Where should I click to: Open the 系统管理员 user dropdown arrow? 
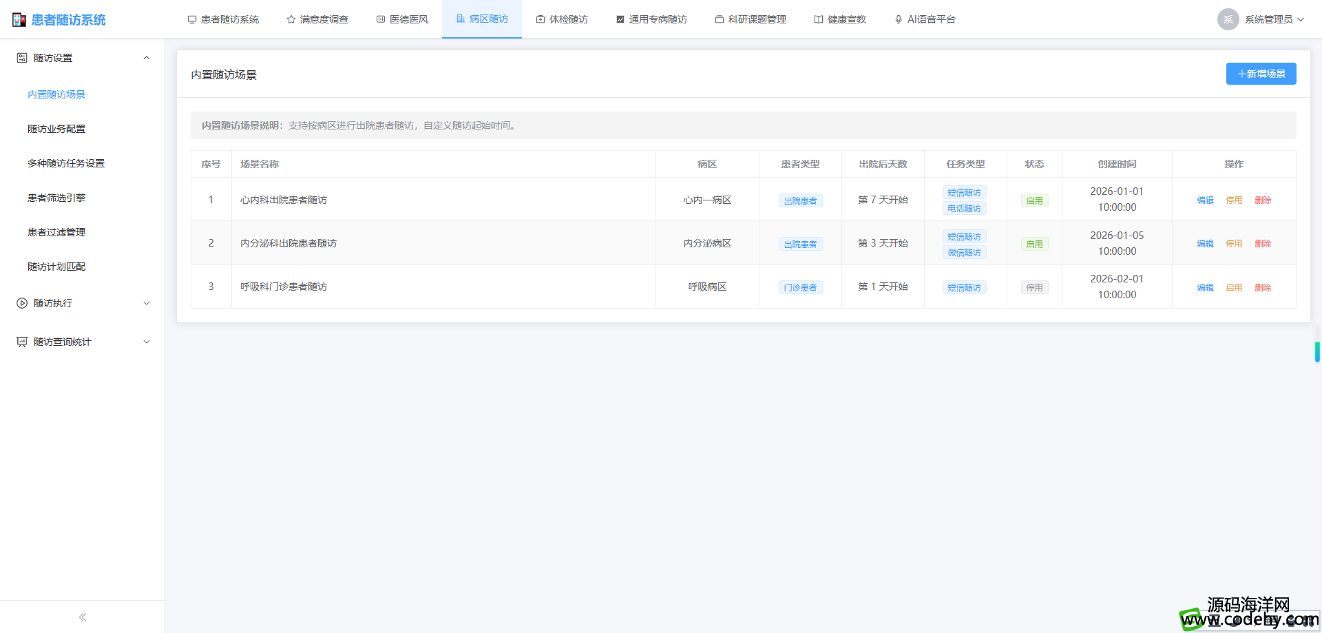click(x=1301, y=19)
